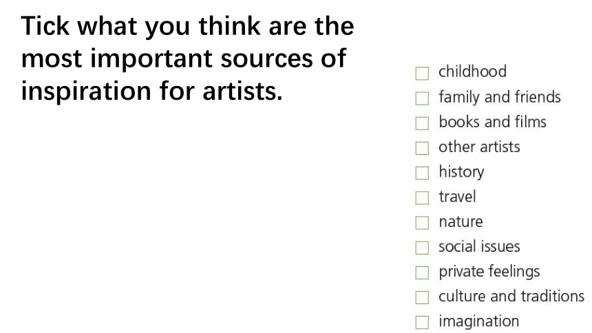Tick the imagination checkbox
Viewport: 592px width, 333px height.
[x=422, y=322]
